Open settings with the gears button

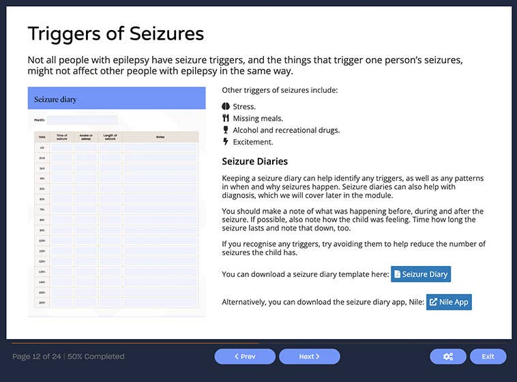point(448,356)
